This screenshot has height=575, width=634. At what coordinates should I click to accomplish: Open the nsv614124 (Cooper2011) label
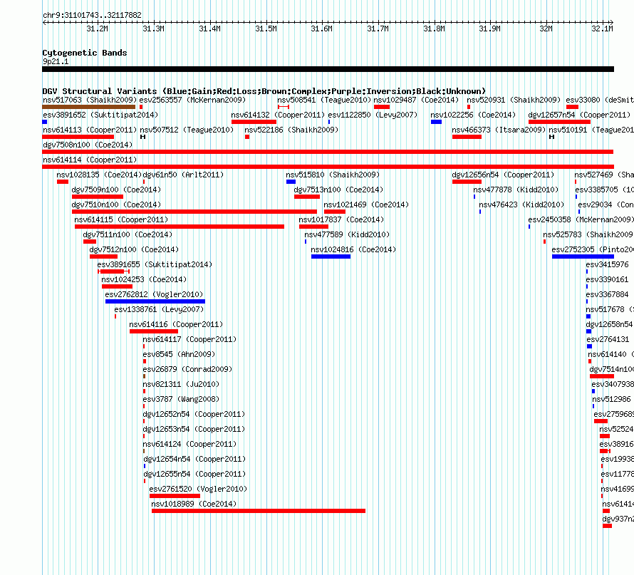(x=189, y=444)
